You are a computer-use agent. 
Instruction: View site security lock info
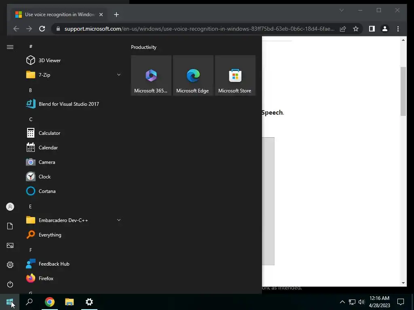(58, 29)
